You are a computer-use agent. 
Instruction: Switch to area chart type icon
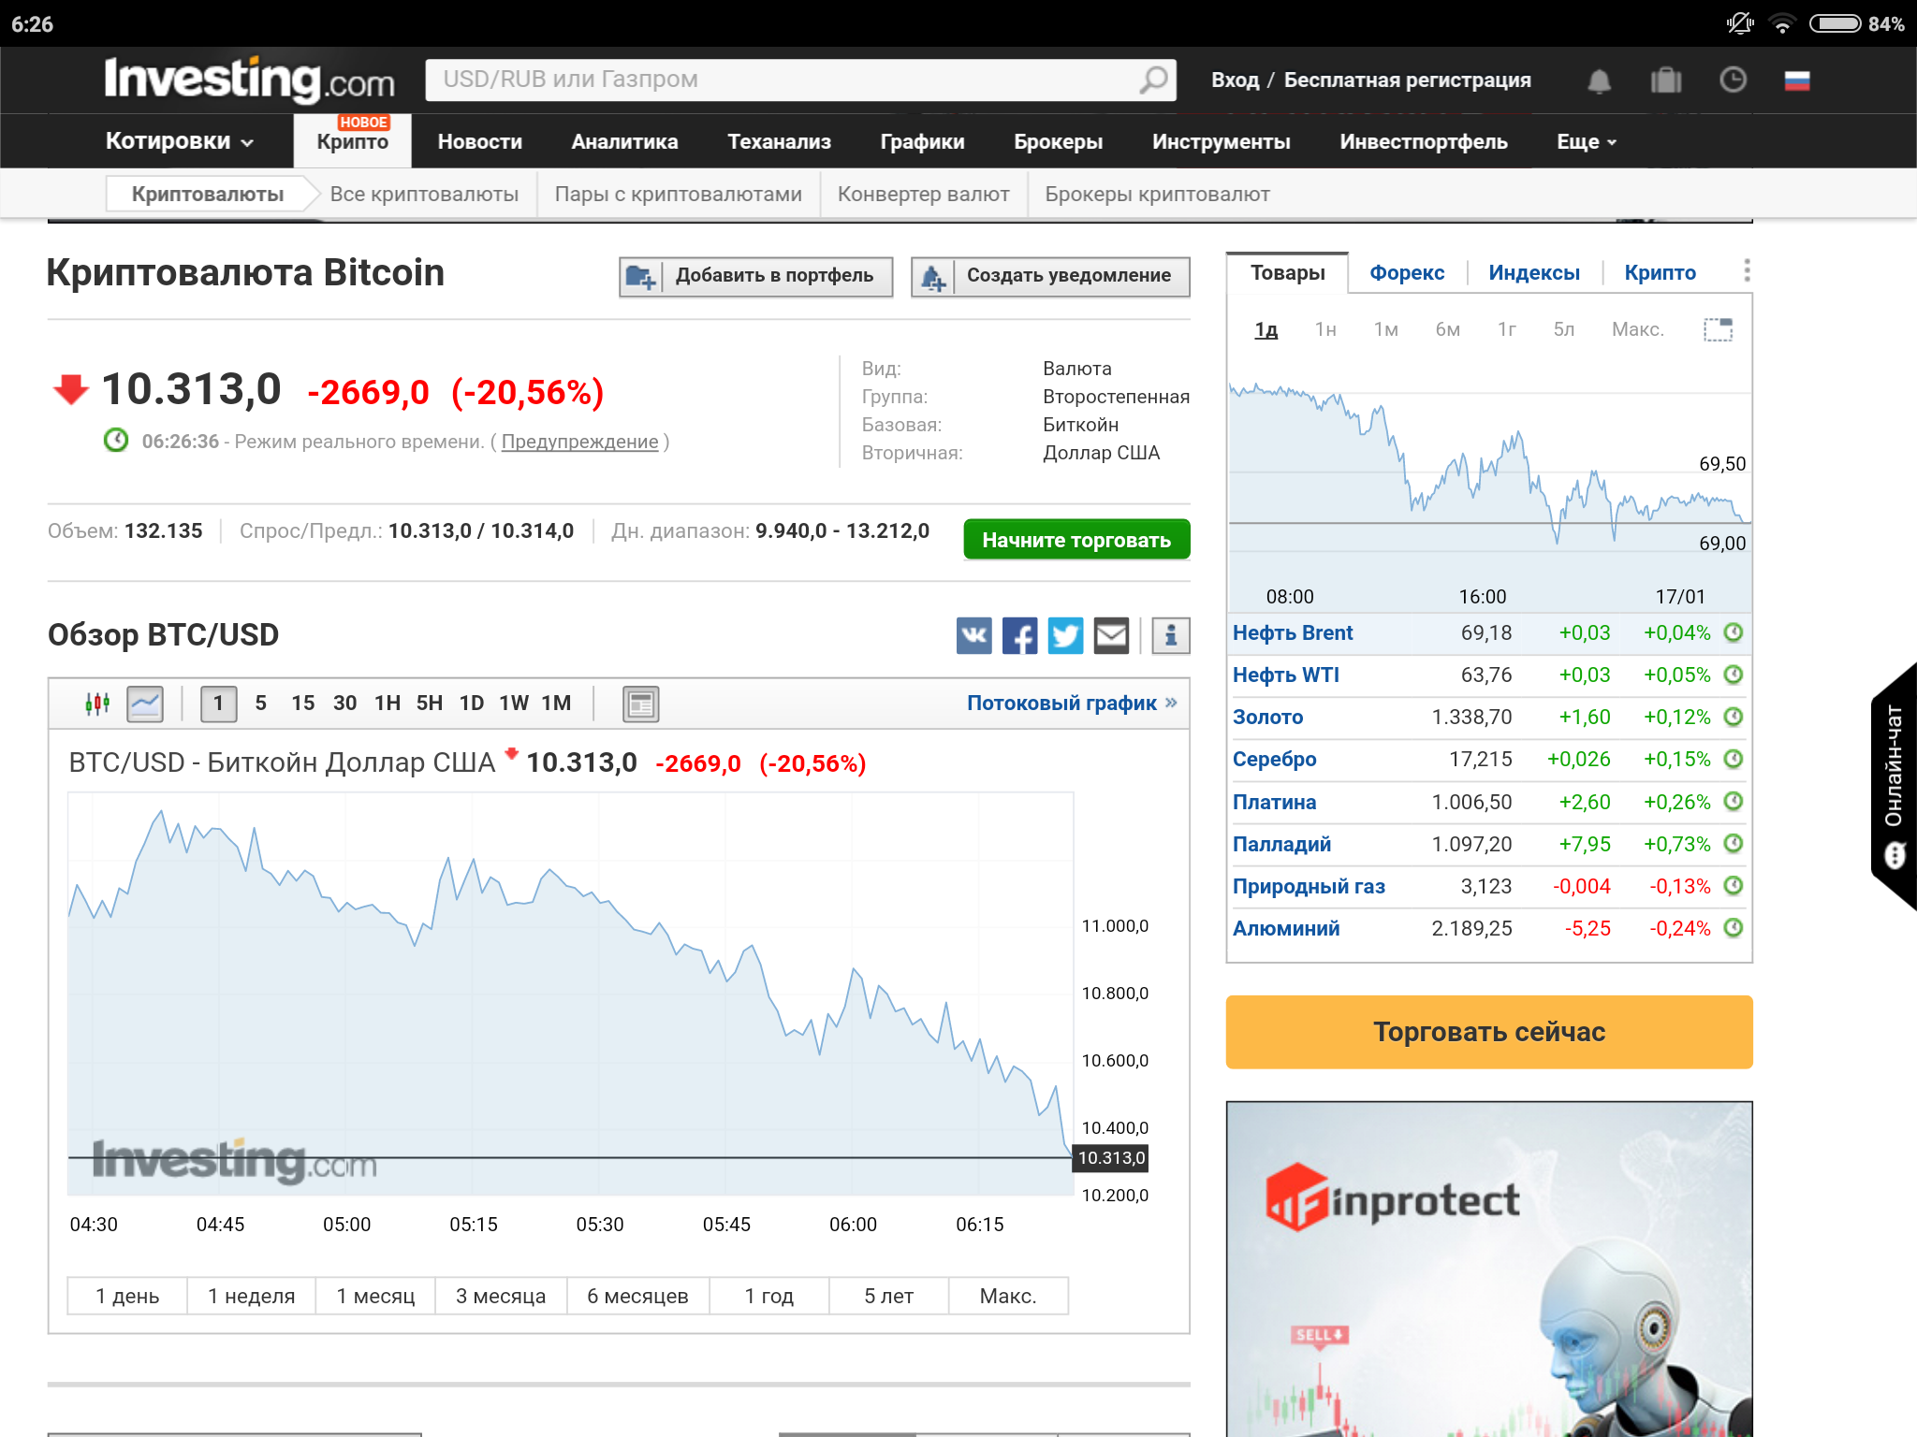click(145, 704)
